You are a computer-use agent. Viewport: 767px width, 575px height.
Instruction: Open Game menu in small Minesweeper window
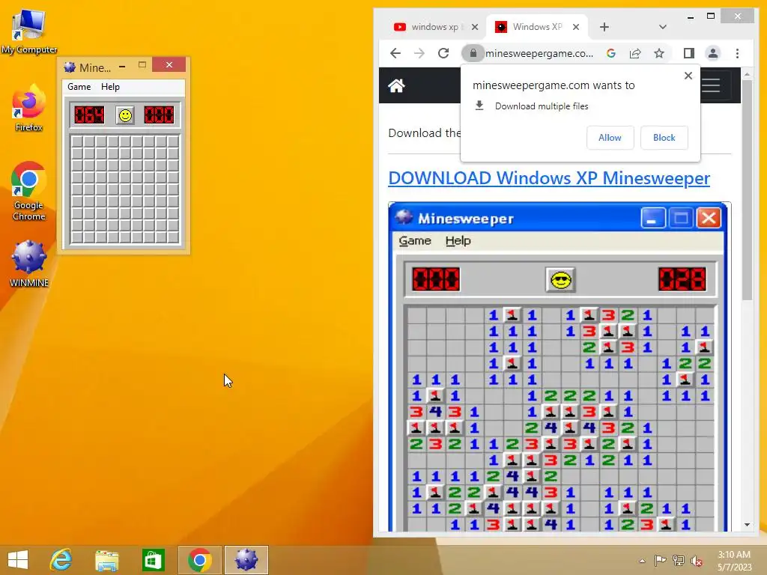point(79,87)
